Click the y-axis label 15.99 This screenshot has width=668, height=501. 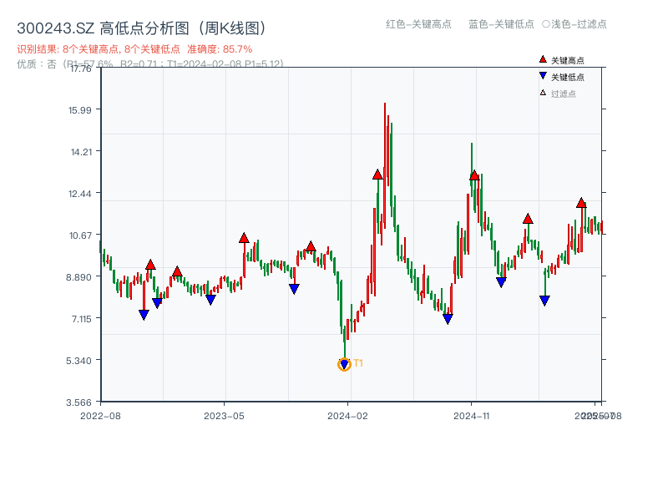click(x=80, y=110)
